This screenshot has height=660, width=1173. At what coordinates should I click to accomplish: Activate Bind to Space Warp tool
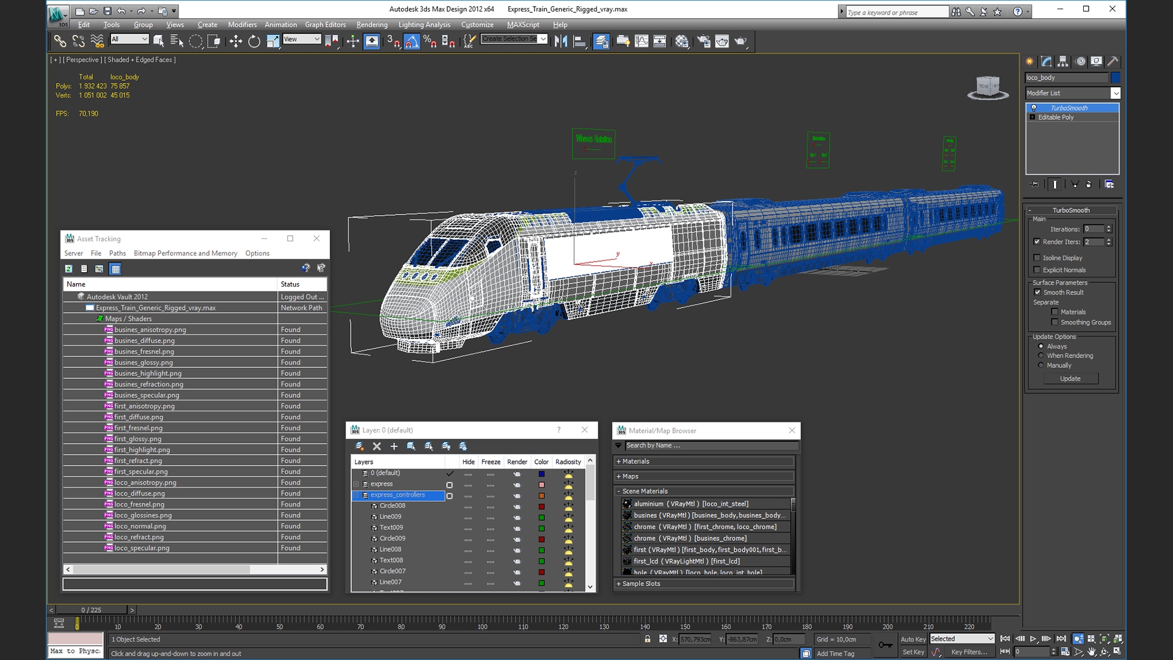97,41
